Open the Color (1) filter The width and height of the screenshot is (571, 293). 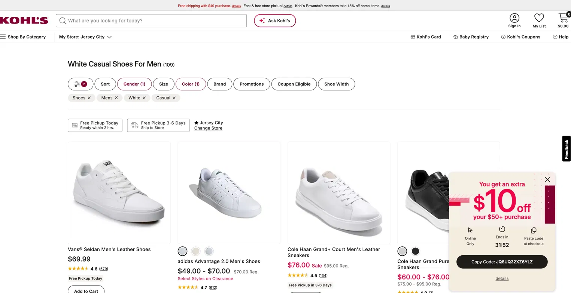191,84
